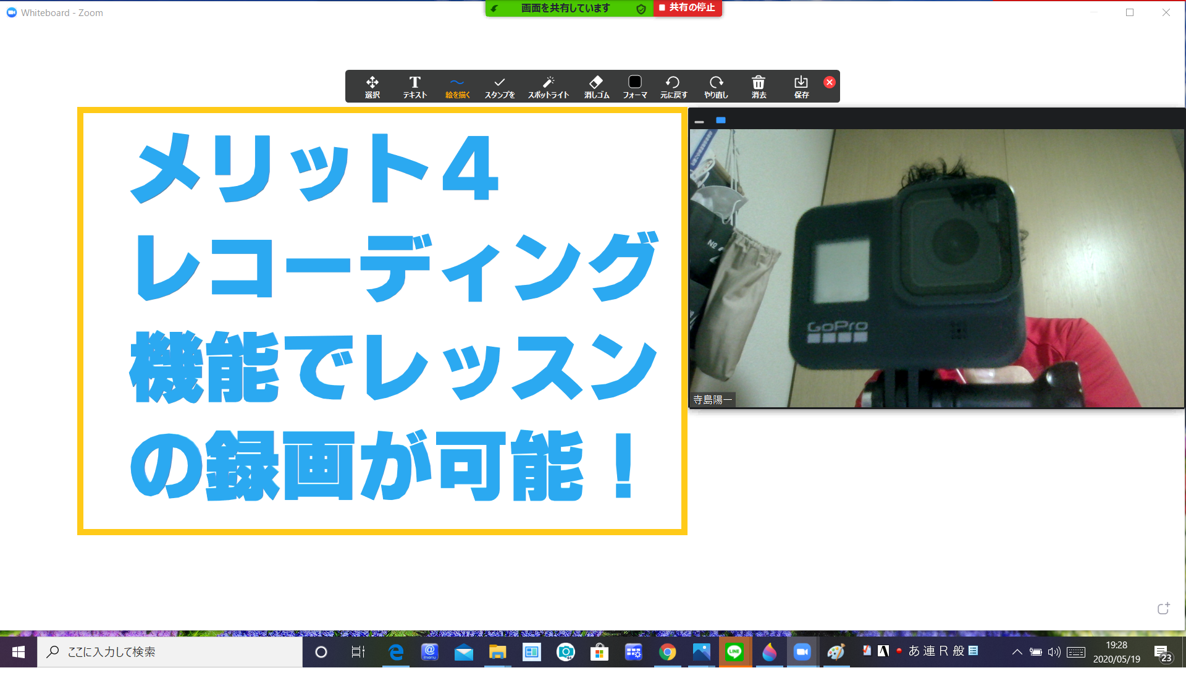Clear drawings using 消去 trash icon

759,87
